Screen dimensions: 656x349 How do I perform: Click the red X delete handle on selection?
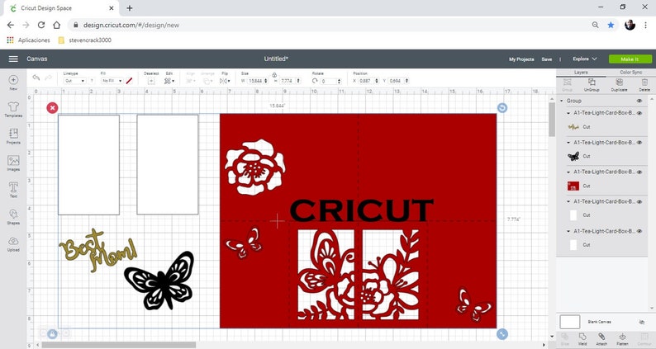coord(52,108)
